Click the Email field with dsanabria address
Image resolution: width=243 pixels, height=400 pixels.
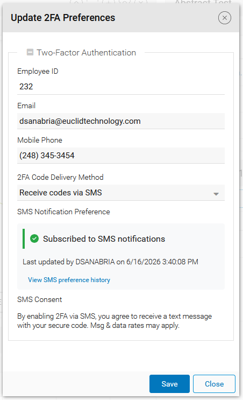[x=121, y=121]
